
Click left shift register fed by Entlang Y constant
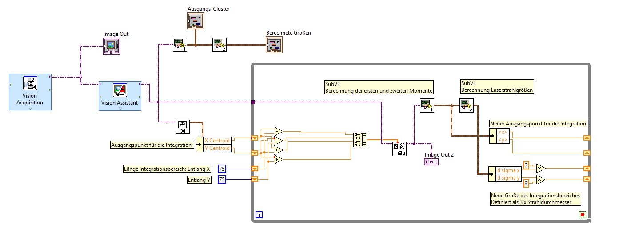255,179
